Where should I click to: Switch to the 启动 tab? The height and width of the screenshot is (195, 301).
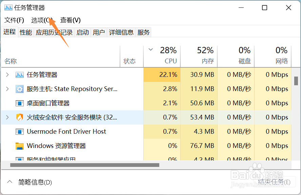point(83,32)
